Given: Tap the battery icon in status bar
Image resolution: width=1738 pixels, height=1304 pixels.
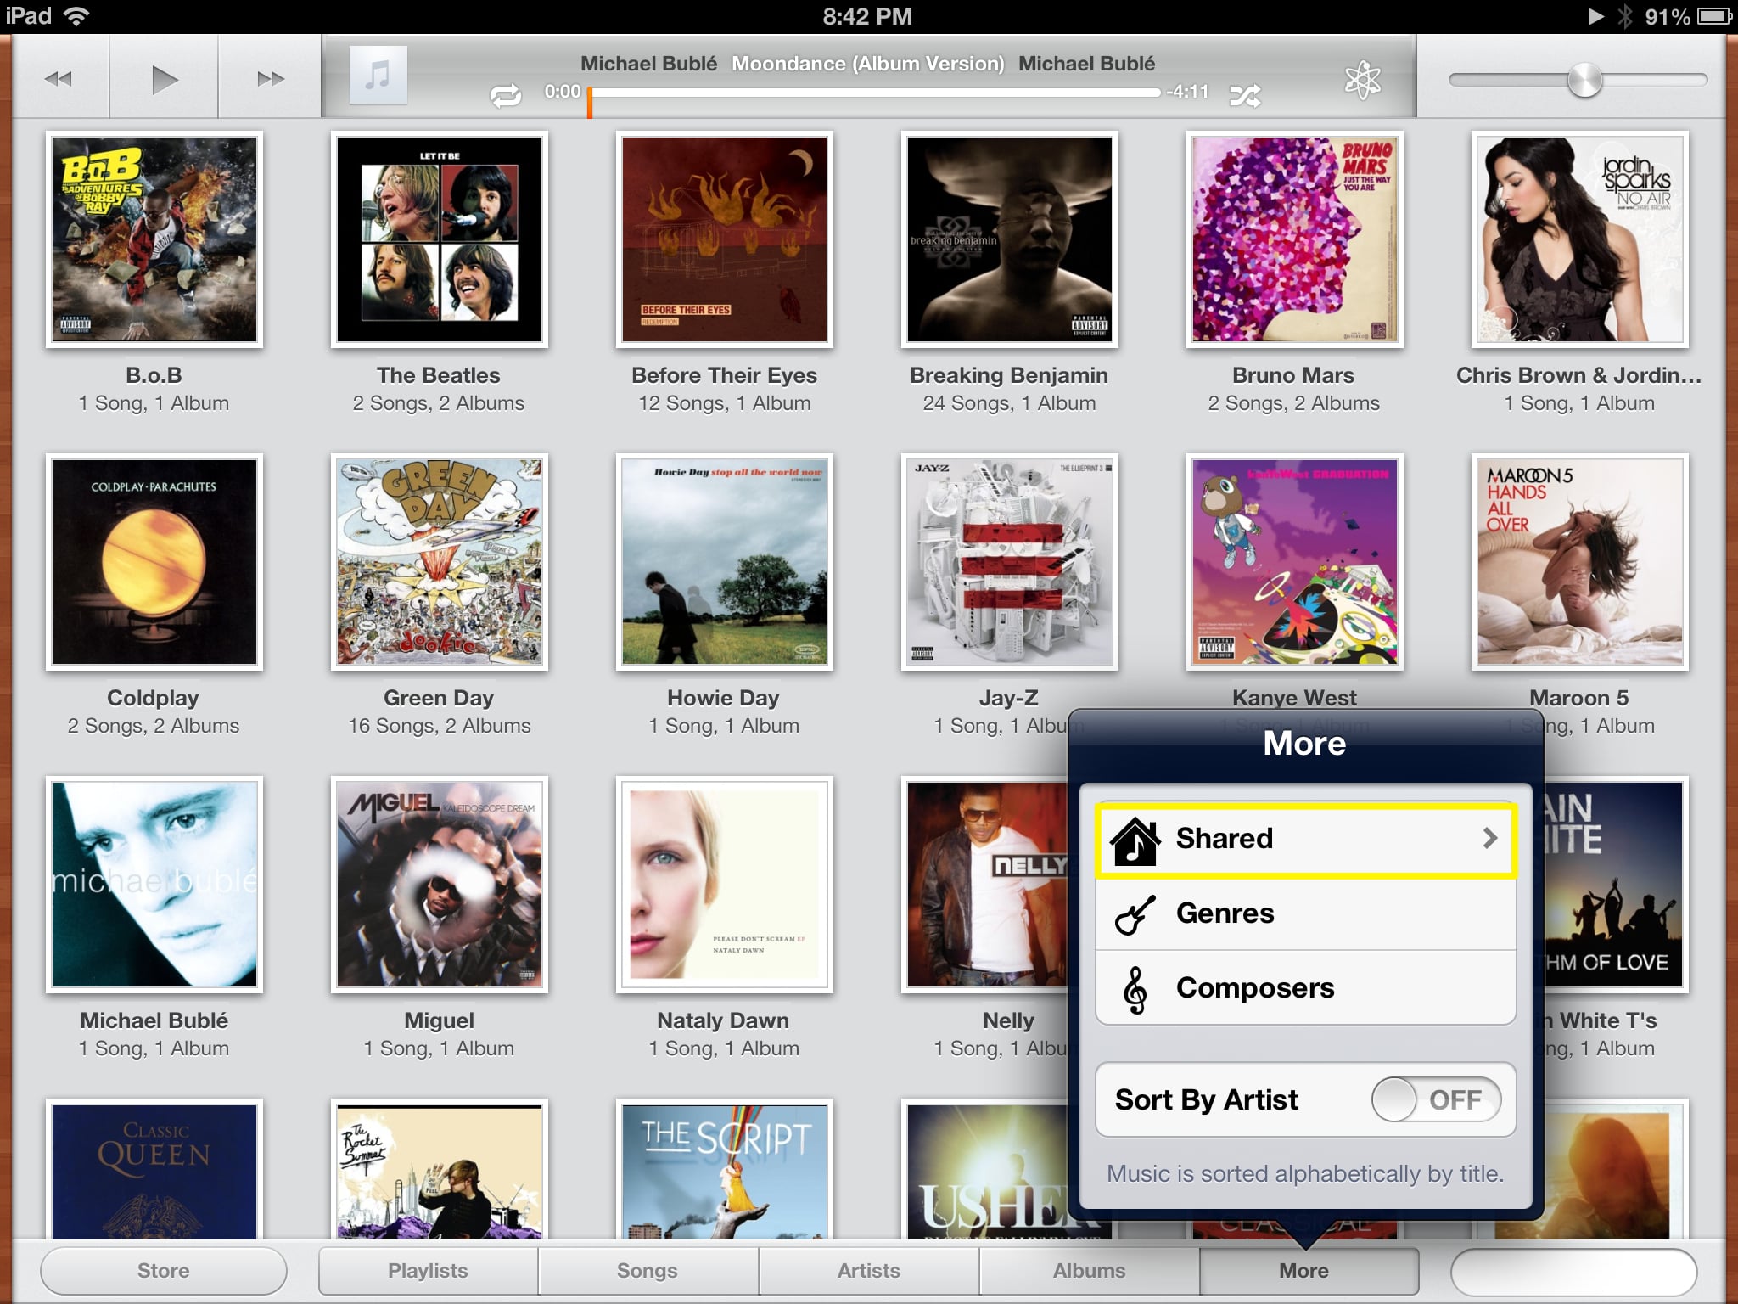Looking at the screenshot, I should click(x=1714, y=16).
